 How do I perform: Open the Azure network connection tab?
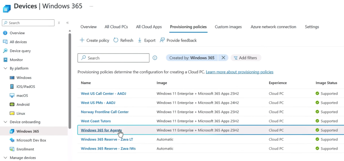click(273, 27)
